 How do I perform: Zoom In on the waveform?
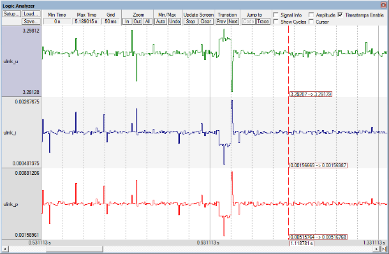(127, 22)
